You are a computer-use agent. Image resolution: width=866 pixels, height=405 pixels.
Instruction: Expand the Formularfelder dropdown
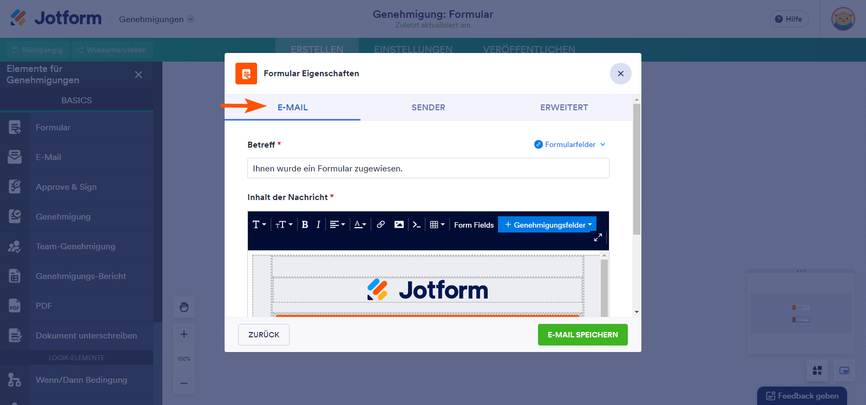click(x=570, y=144)
